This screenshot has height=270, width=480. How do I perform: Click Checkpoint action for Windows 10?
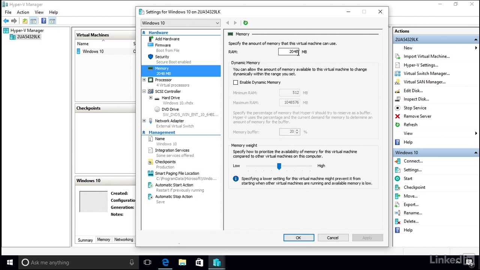pyautogui.click(x=414, y=187)
